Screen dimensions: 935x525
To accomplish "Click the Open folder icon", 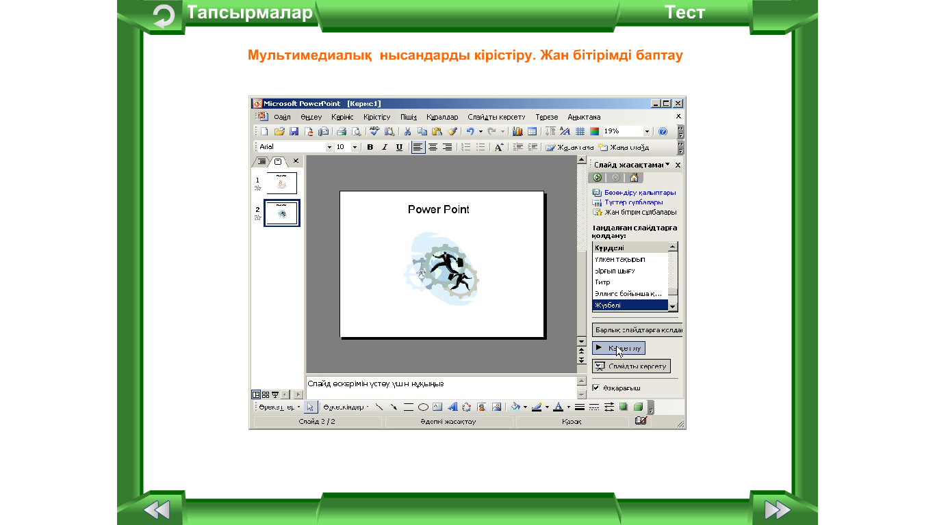I will [x=279, y=131].
